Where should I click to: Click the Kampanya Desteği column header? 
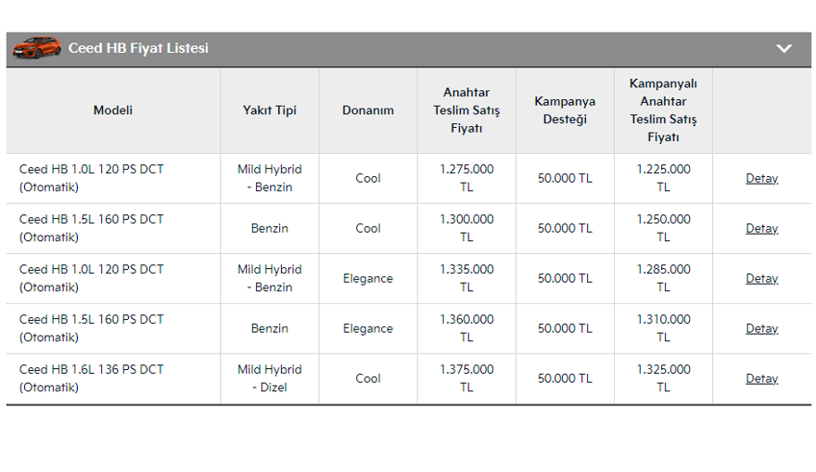click(565, 110)
